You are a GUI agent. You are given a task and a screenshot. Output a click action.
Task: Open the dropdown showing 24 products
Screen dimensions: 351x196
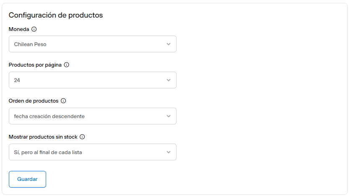(x=92, y=80)
